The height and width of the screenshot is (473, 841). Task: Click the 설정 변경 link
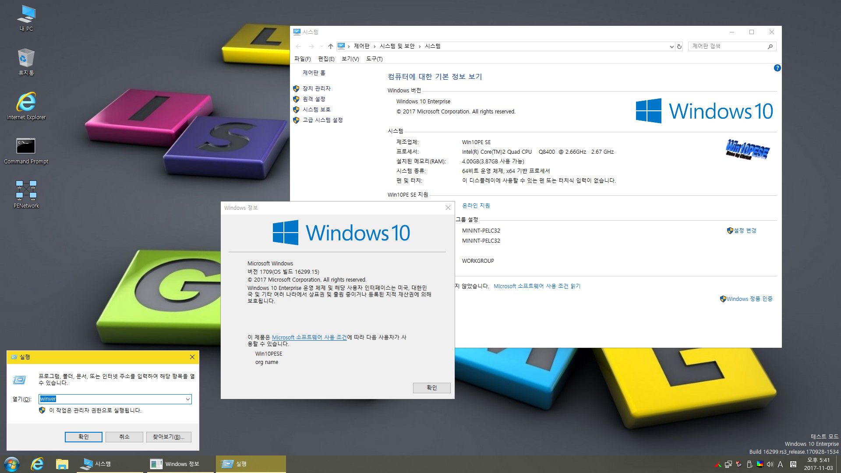tap(745, 230)
